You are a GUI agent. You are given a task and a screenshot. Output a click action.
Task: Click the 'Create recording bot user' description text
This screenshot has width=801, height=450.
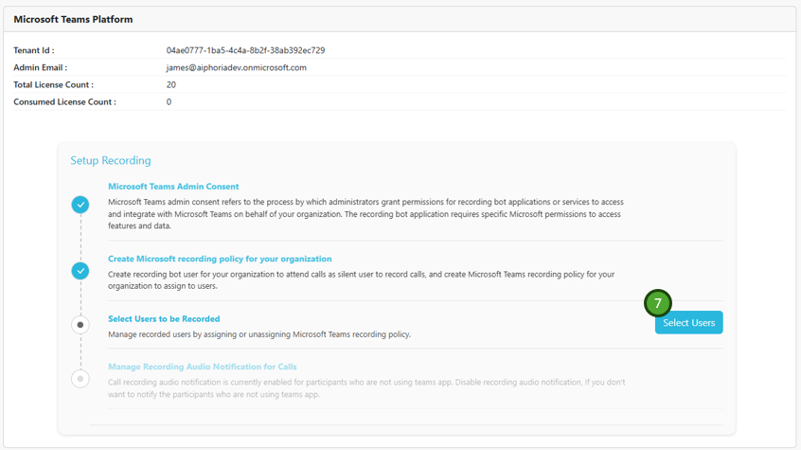tap(361, 280)
